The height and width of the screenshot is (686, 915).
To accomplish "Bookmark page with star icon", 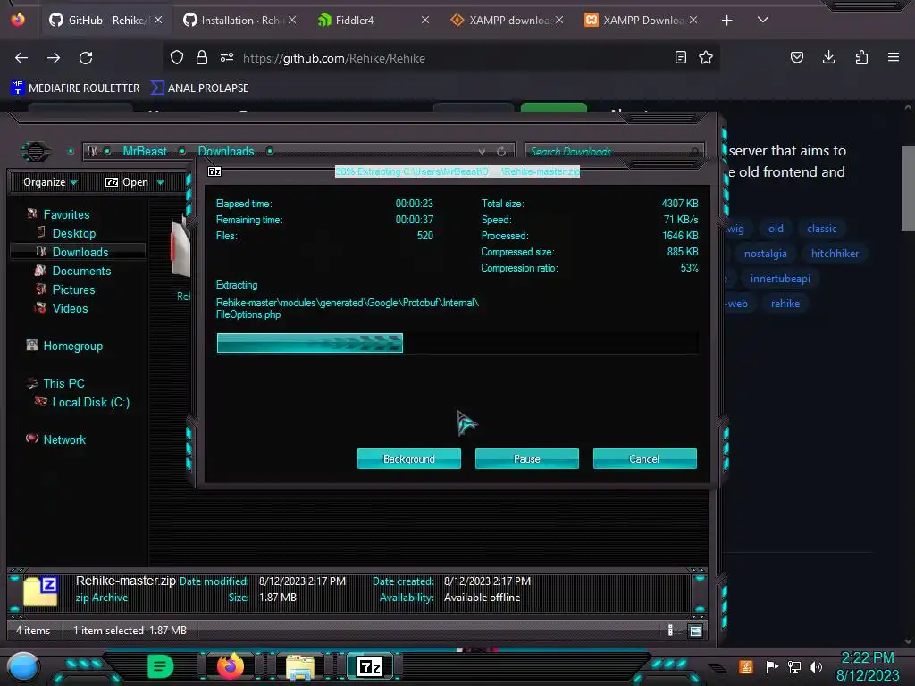I will tap(706, 57).
